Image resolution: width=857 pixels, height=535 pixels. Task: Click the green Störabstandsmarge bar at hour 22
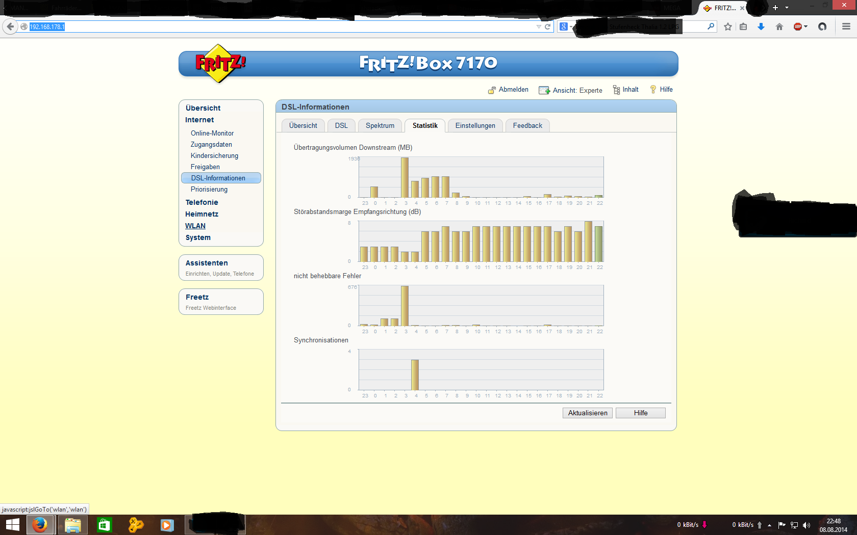[x=599, y=244]
